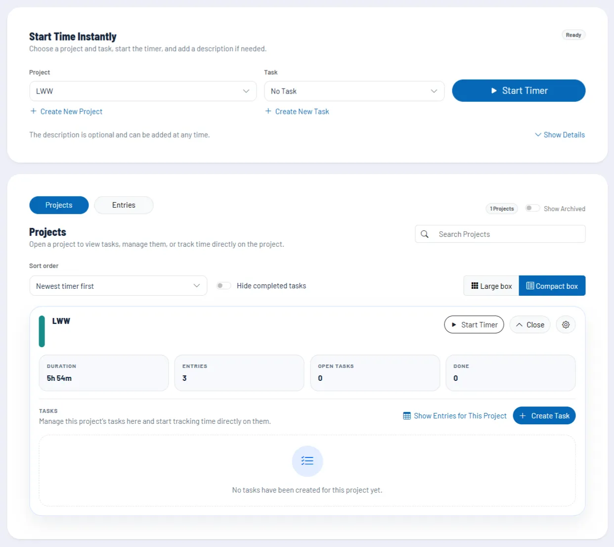Click the 'No tasks have been created' message

(307, 490)
